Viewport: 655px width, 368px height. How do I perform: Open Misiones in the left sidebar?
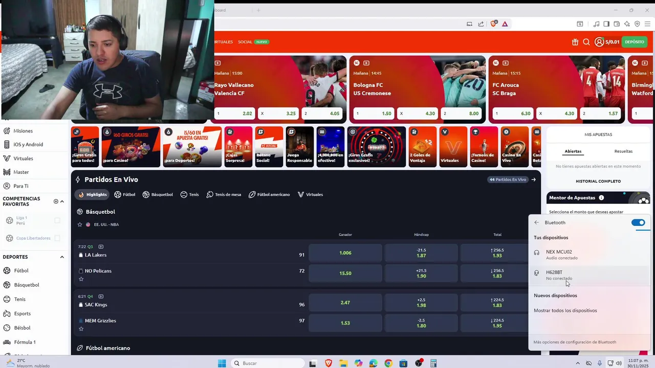tap(23, 131)
